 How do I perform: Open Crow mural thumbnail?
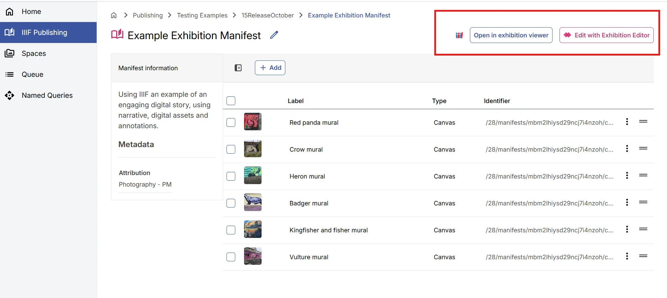pos(253,148)
